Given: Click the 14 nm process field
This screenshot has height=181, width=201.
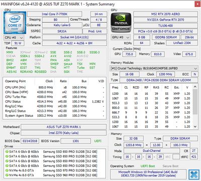Looking at the screenshot, I should (98, 14).
